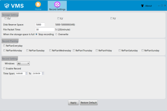This screenshot has width=167, height=111.
Task: Check RePlanThursday
Action: tap(74, 51)
